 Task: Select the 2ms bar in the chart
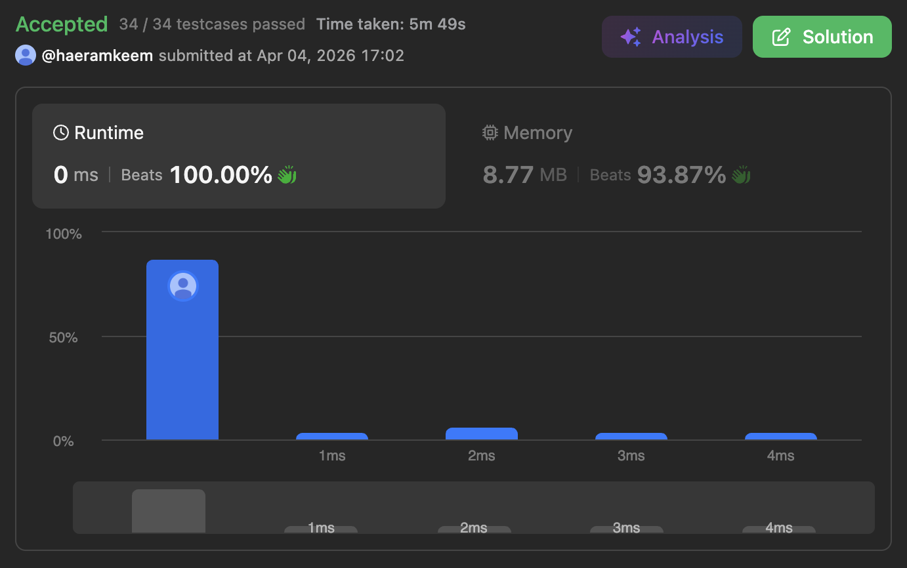tap(482, 434)
